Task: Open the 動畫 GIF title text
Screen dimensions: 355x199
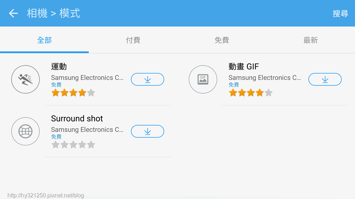Action: 244,67
